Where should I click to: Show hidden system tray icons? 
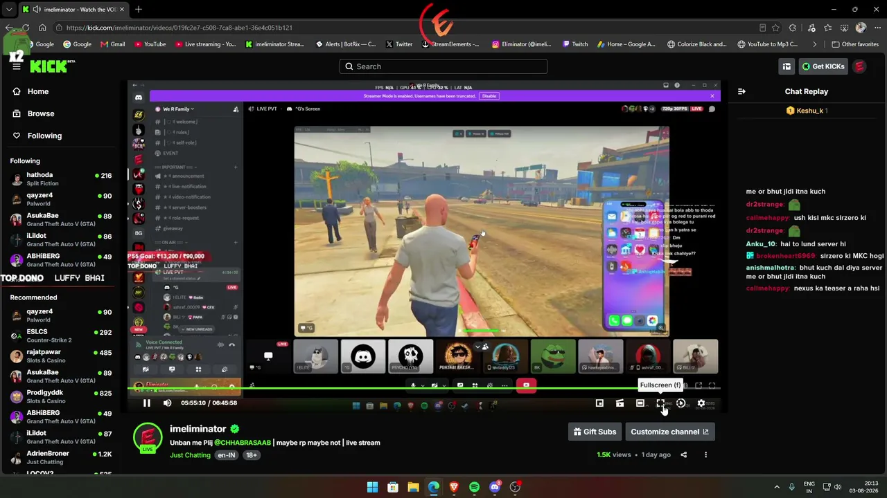pyautogui.click(x=776, y=487)
